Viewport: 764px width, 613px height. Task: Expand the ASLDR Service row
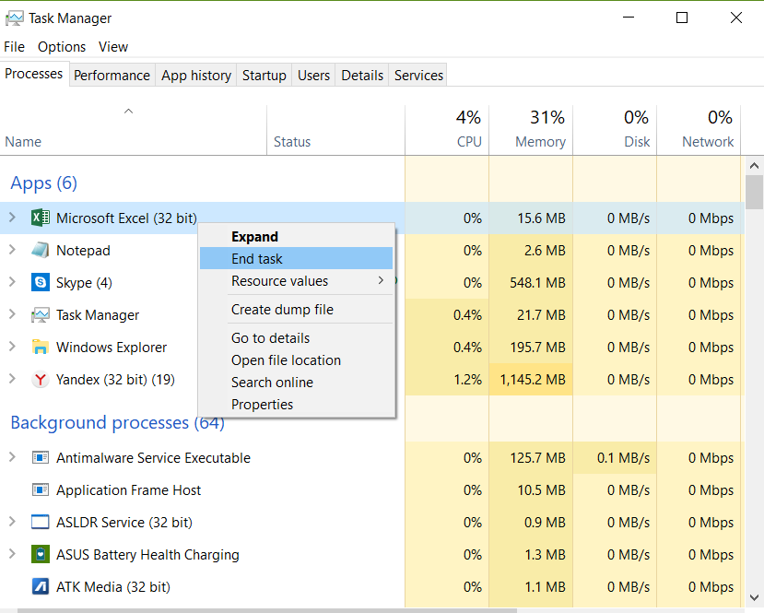(12, 522)
